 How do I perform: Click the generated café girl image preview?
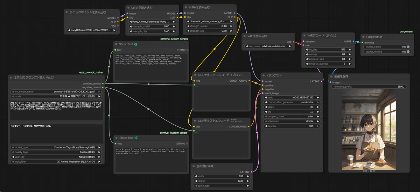pos(369,130)
